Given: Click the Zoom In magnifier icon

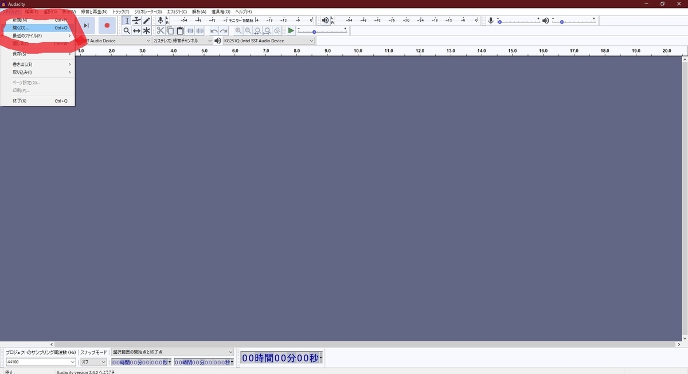Looking at the screenshot, I should pyautogui.click(x=238, y=30).
